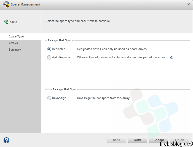Screen dimensions: 193x147
Task: Click 'When activated, drives will automatically' description
Action: 121,58
